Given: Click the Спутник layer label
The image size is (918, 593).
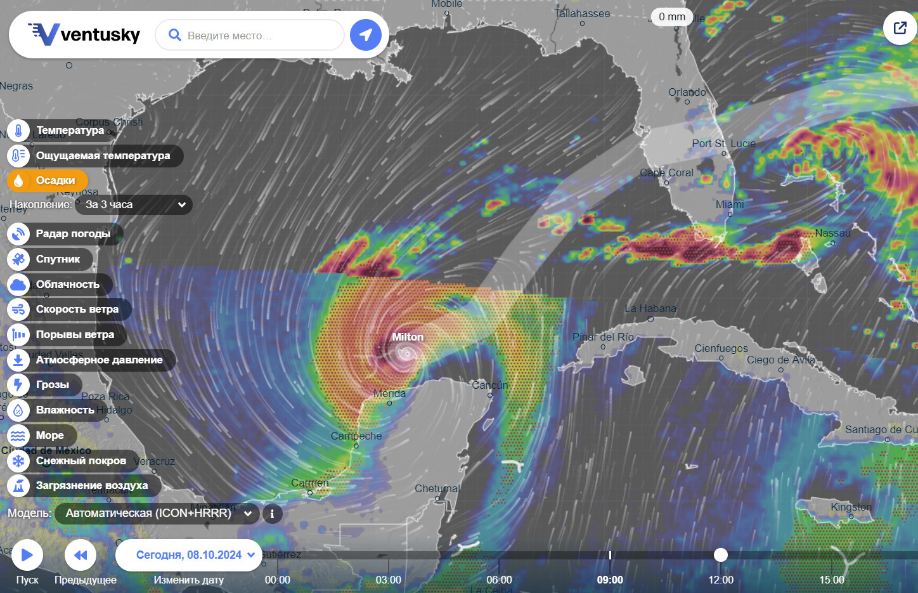Looking at the screenshot, I should point(58,259).
